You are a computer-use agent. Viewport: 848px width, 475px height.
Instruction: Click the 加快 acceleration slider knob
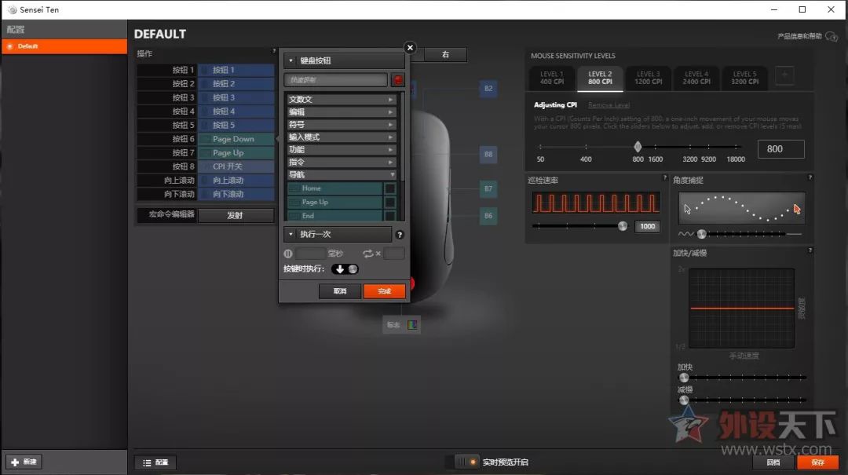point(684,377)
